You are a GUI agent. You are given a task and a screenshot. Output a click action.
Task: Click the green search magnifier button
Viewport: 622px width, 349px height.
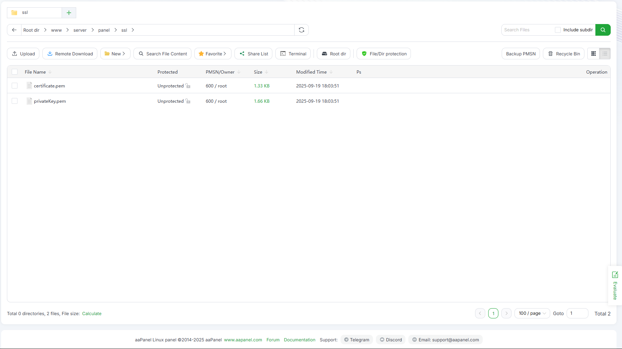(603, 30)
